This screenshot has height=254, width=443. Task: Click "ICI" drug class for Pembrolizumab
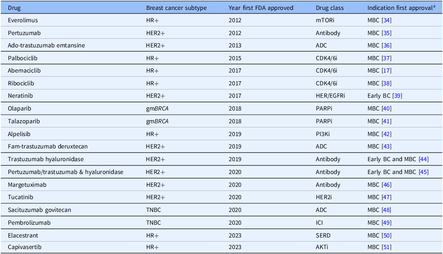point(319,223)
